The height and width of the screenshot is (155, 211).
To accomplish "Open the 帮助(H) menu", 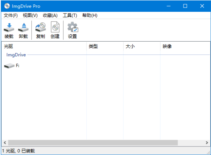I will [x=90, y=15].
